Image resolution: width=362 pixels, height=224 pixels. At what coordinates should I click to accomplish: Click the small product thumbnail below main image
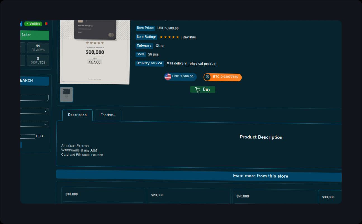pos(67,94)
